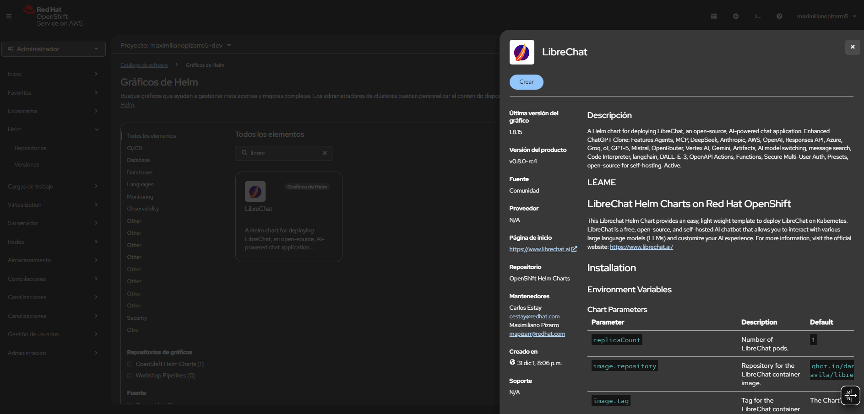This screenshot has height=414, width=864.
Task: Collapse the Helm section chevron
Action: tap(97, 129)
